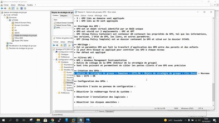Screen dimensions: 219x123
Task: Click Back arrow in GPO editor toolbar
Action: tap(54, 45)
